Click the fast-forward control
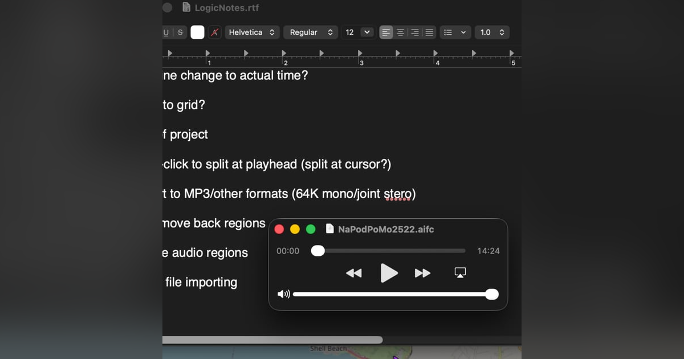The height and width of the screenshot is (359, 684). click(422, 273)
